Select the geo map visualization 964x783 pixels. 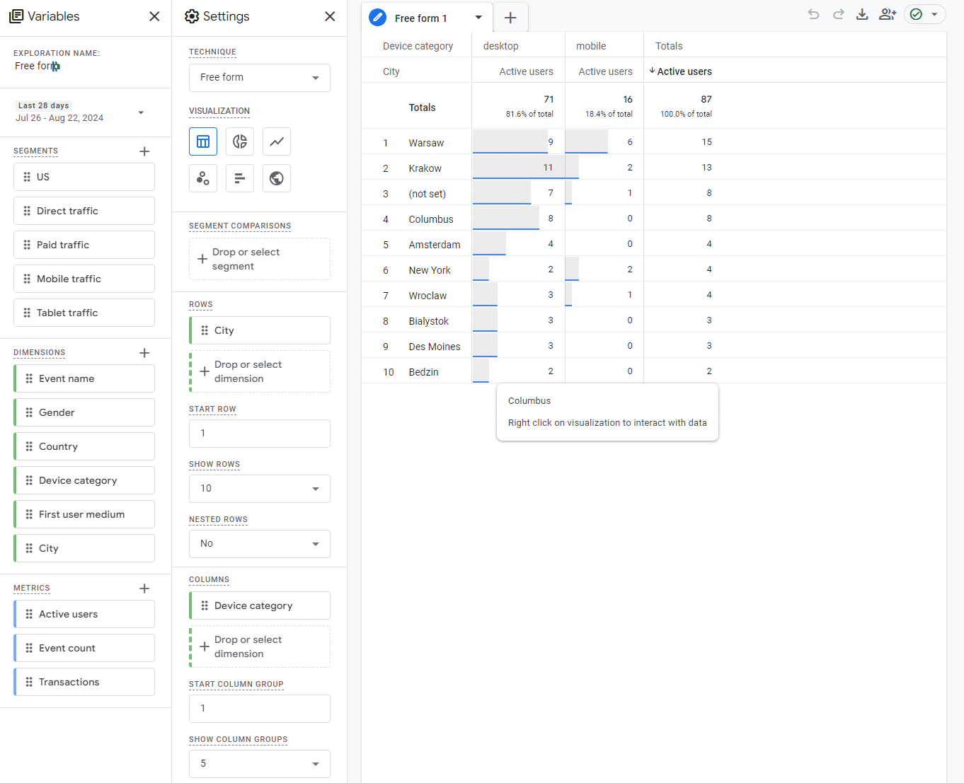(x=277, y=178)
